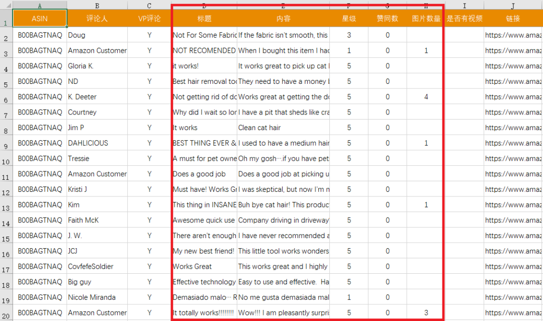Select the 链接 header cell

(513, 19)
